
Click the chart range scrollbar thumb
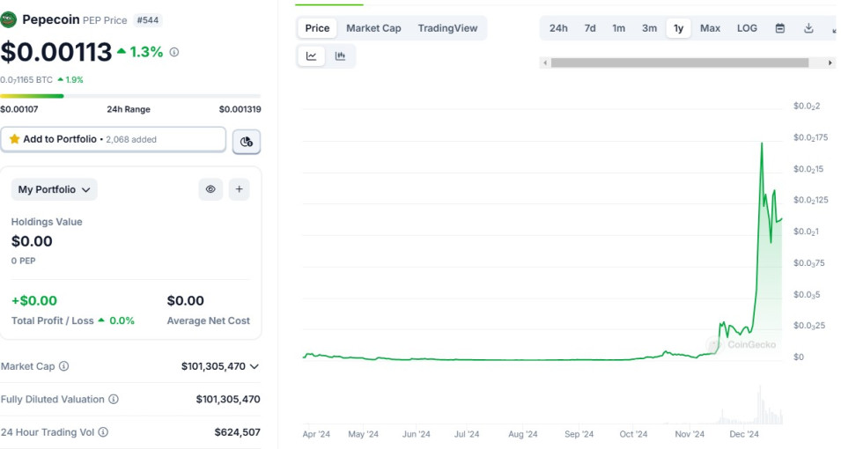click(x=680, y=63)
